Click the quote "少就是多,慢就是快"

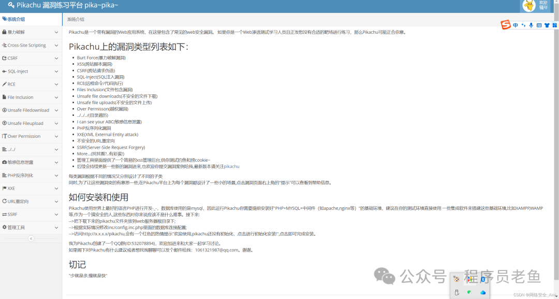pos(88,276)
